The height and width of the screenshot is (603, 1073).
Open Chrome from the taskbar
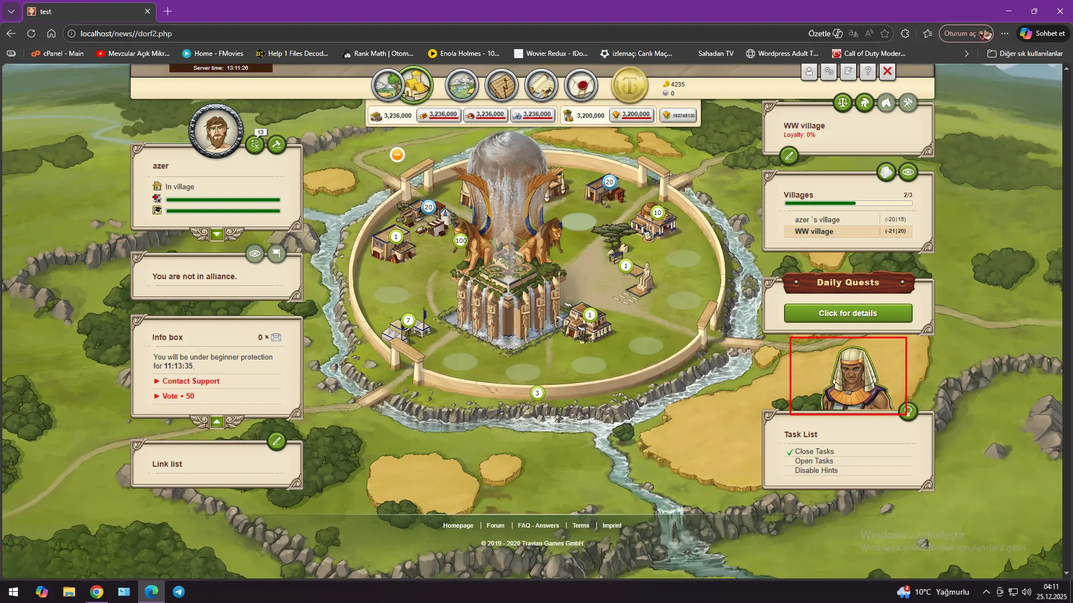pos(97,592)
